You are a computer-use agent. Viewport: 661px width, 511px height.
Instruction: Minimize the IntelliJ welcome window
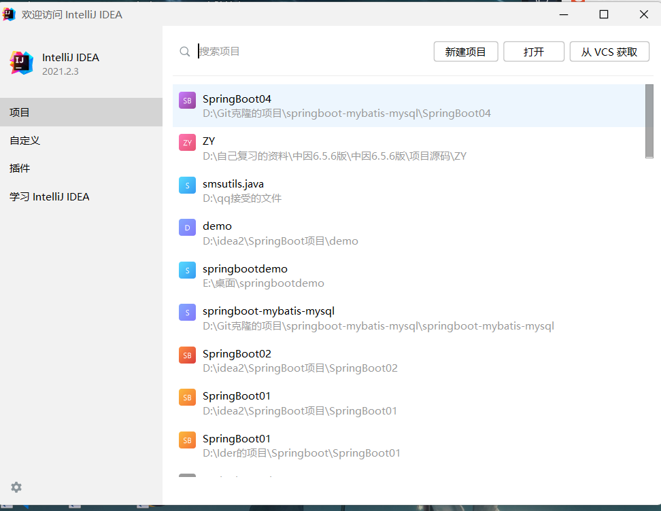564,14
